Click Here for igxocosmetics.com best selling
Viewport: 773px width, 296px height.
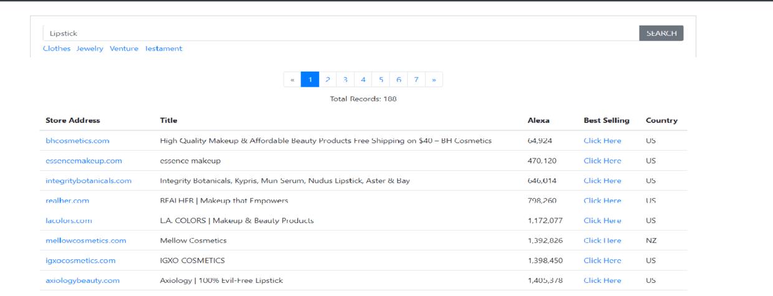pyautogui.click(x=602, y=260)
